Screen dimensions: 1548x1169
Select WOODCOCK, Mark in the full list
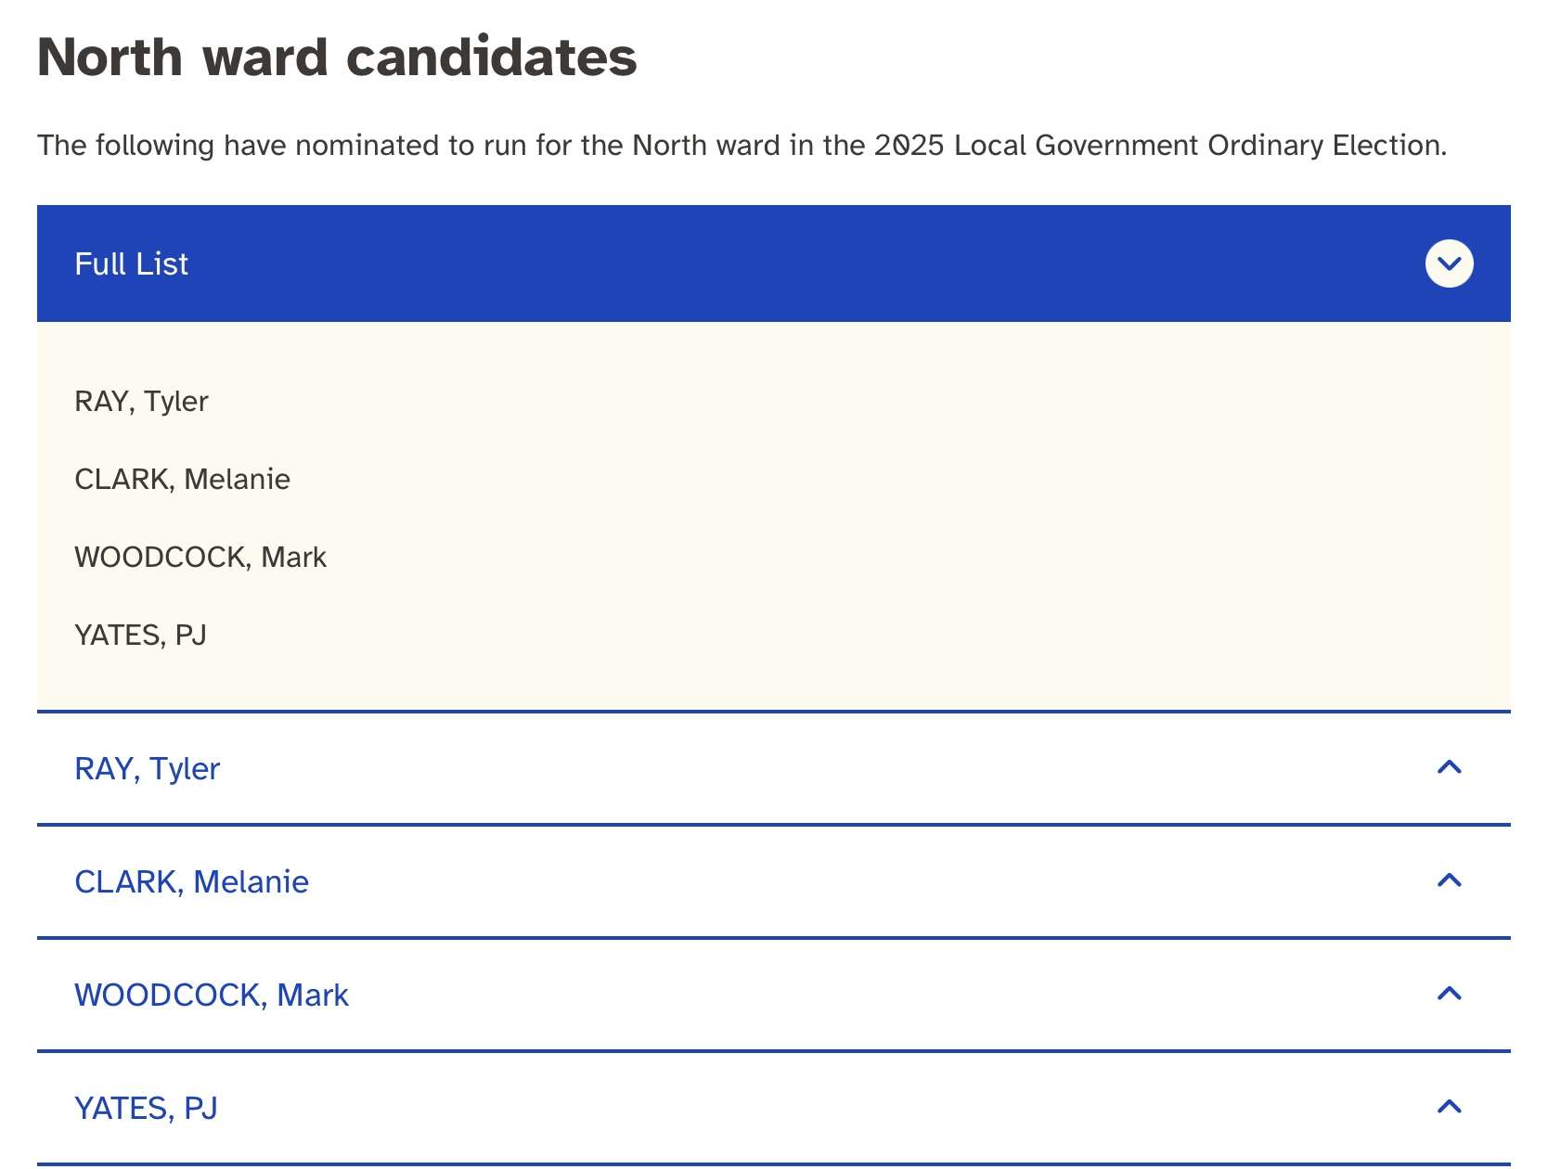point(200,558)
